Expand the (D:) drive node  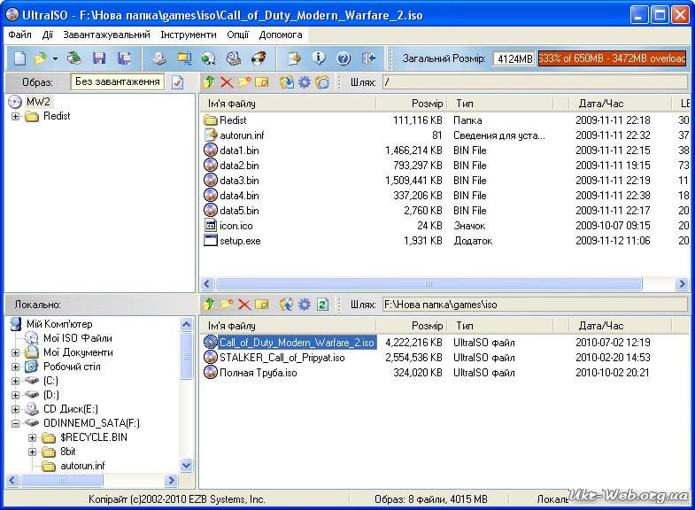(x=16, y=395)
